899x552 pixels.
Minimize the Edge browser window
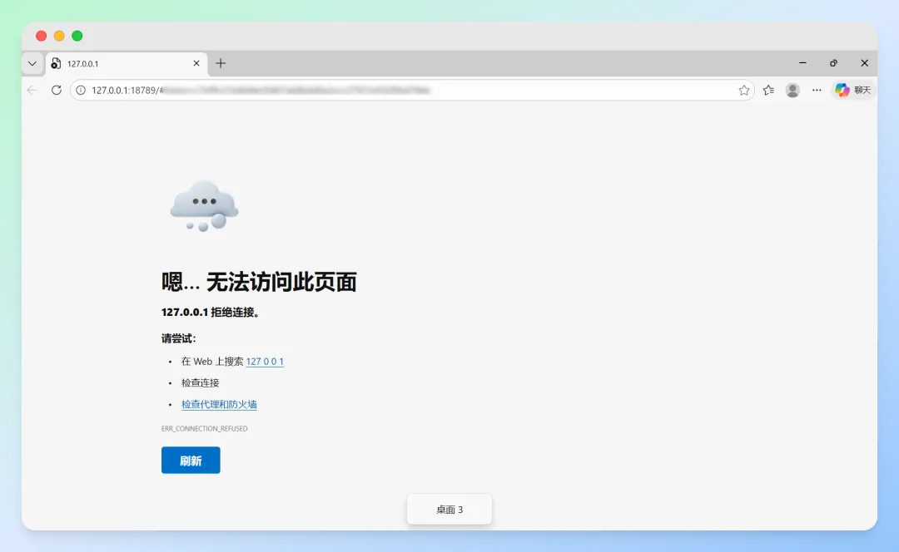coord(802,63)
